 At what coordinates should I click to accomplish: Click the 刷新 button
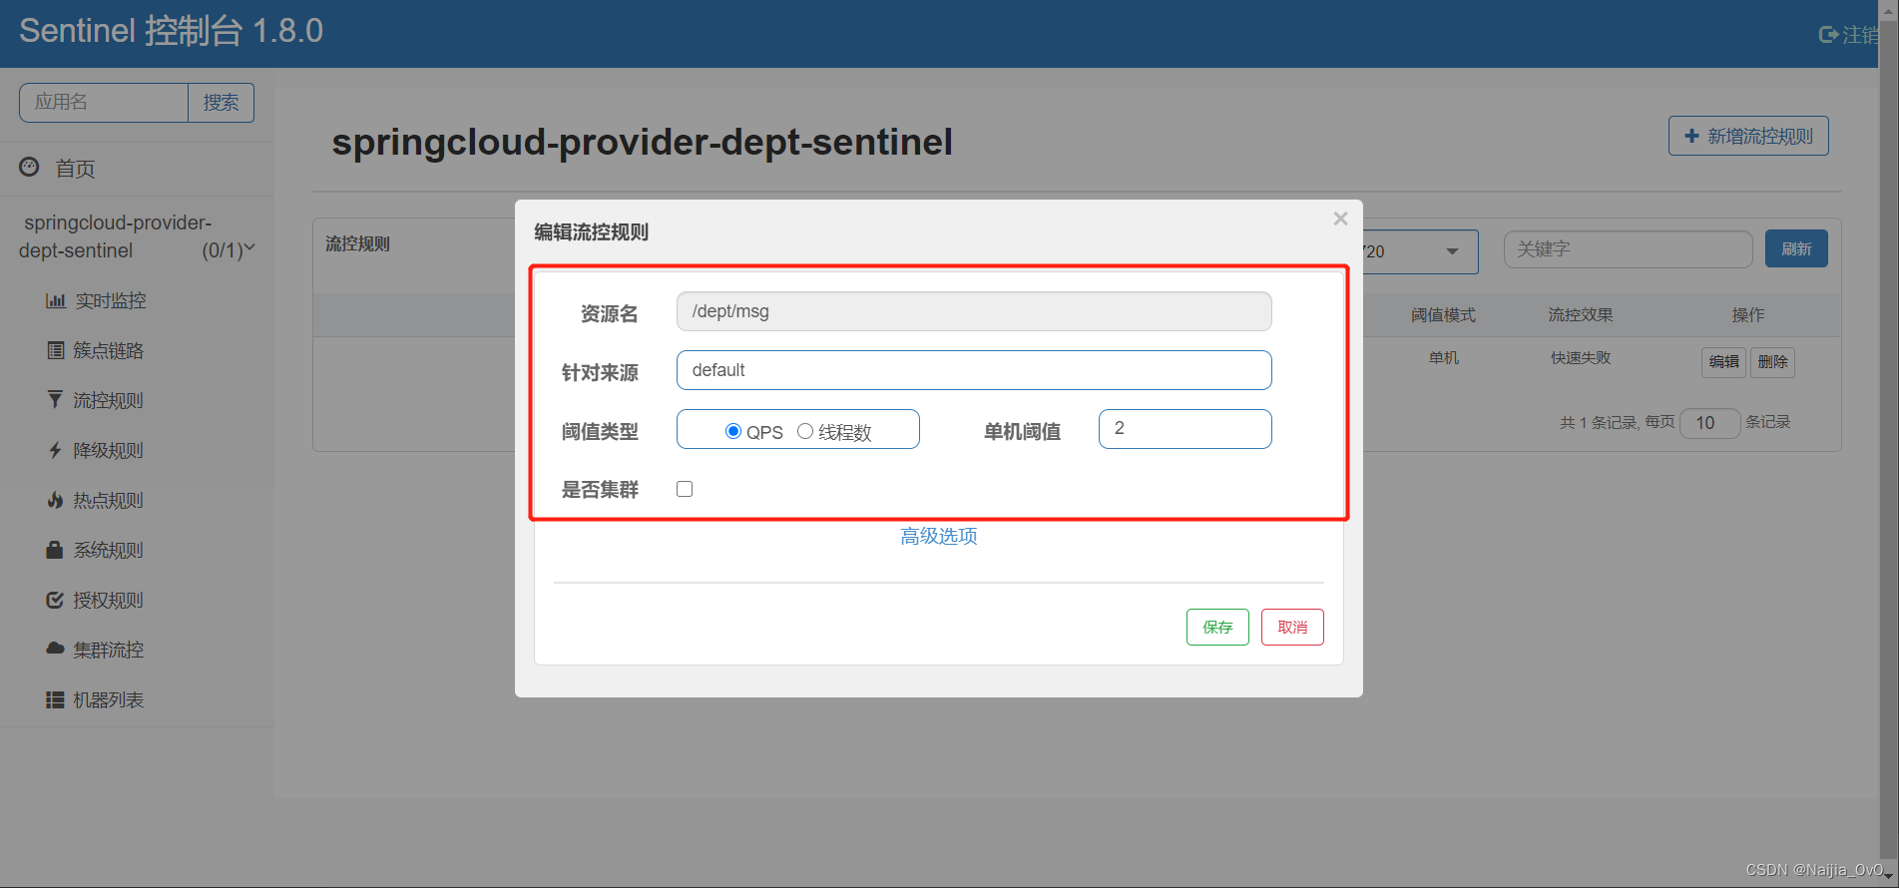[x=1796, y=248]
